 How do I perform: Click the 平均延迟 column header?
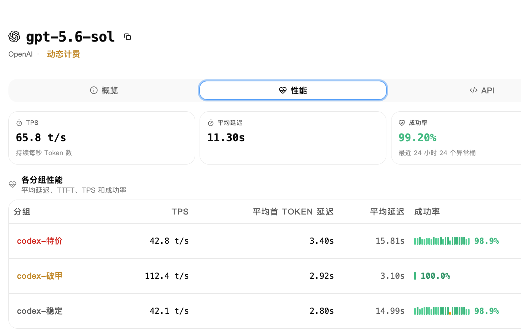(387, 212)
